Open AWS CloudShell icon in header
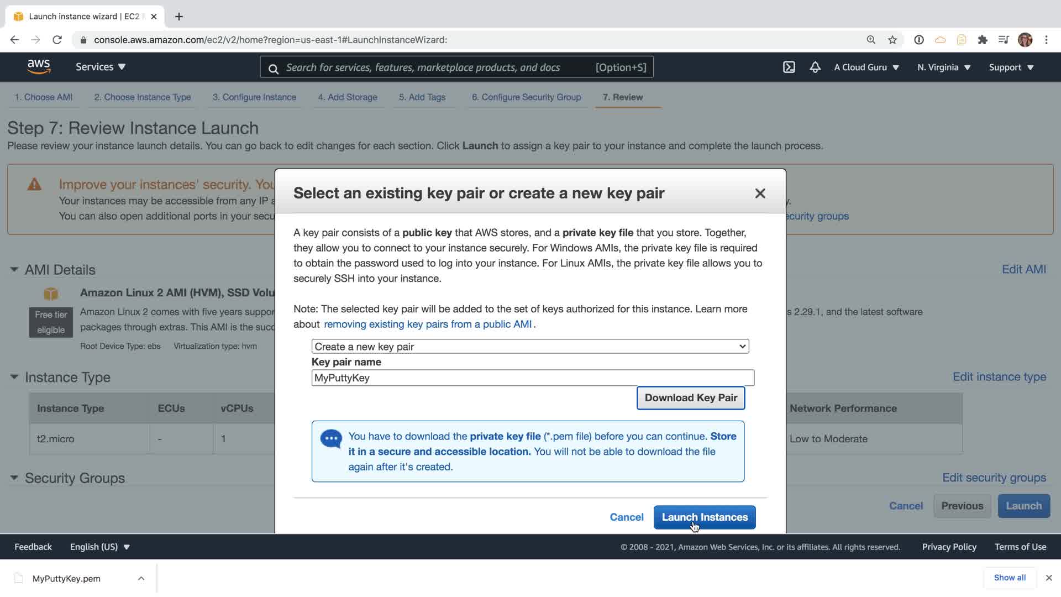1061x597 pixels. point(789,67)
